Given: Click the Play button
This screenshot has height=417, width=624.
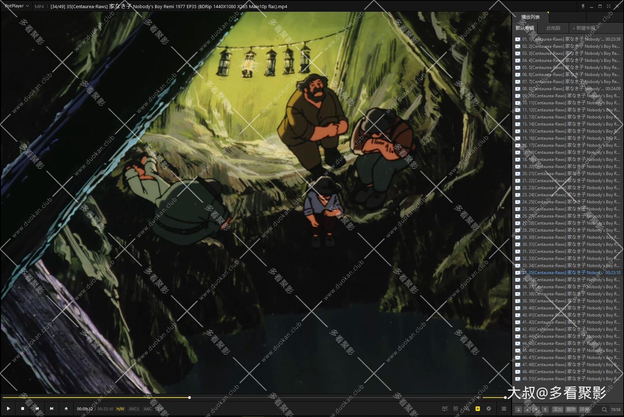Looking at the screenshot, I should 8,409.
